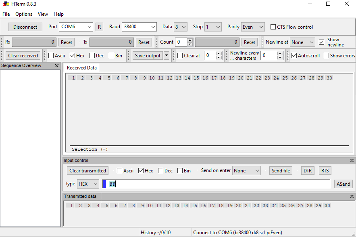Close the Input control panel
This screenshot has width=356, height=237.
coord(352,161)
